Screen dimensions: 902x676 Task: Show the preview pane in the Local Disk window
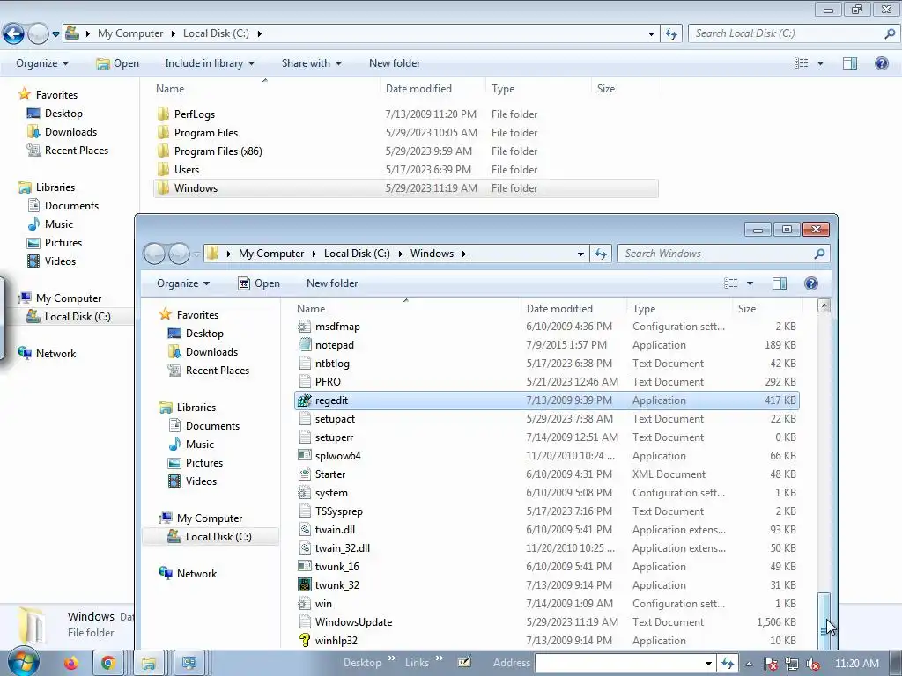pyautogui.click(x=850, y=63)
